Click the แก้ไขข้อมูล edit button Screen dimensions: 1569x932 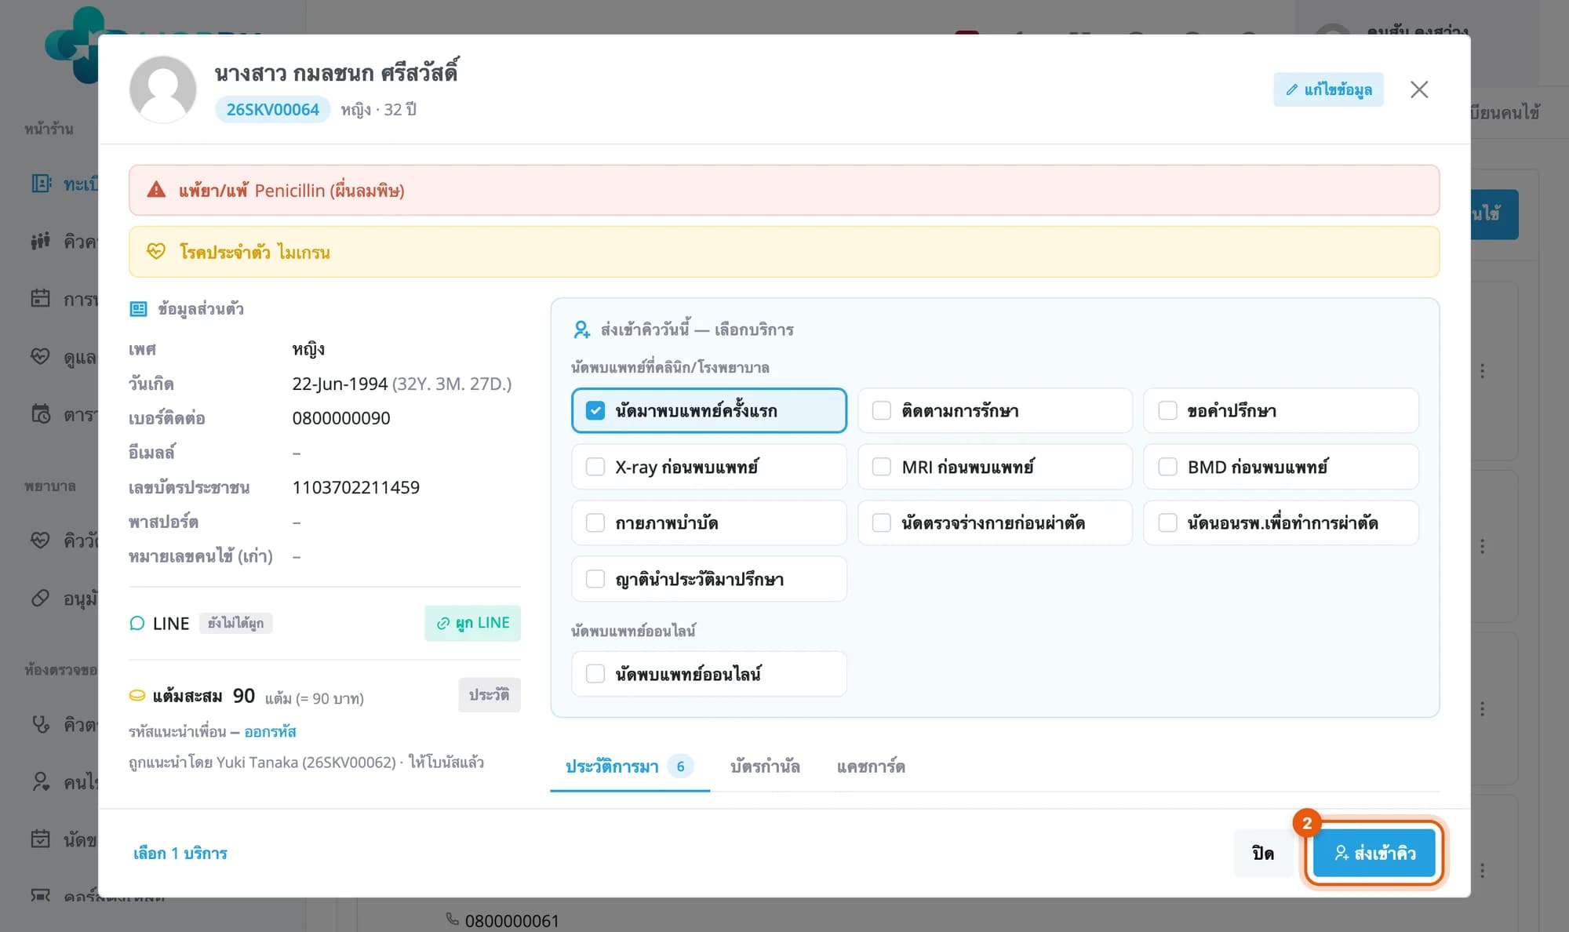click(x=1328, y=89)
